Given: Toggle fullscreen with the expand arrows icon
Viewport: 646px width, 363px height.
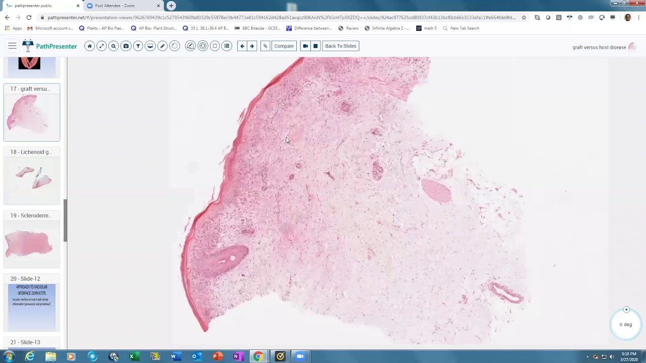Looking at the screenshot, I should (x=101, y=46).
